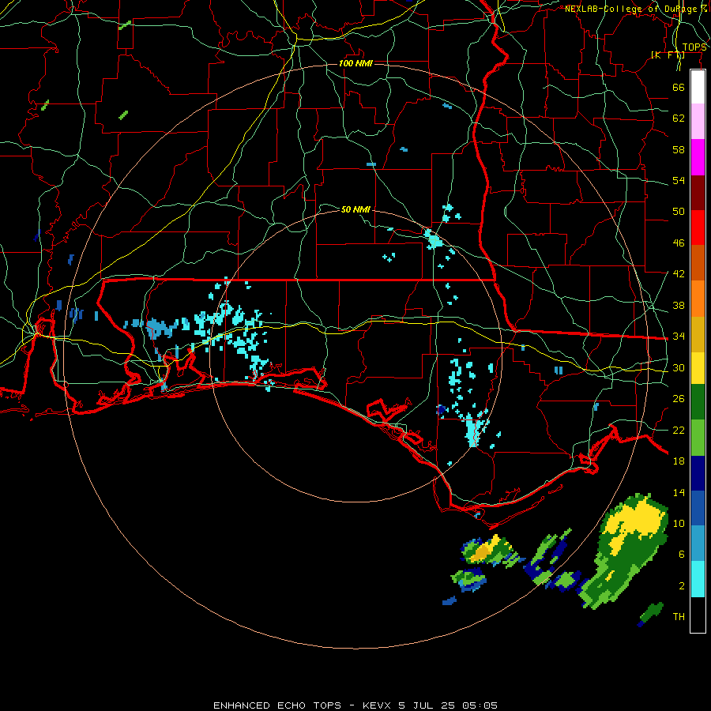The width and height of the screenshot is (711, 711).
Task: Click the bright yellow legend swatch
Action: point(698,368)
